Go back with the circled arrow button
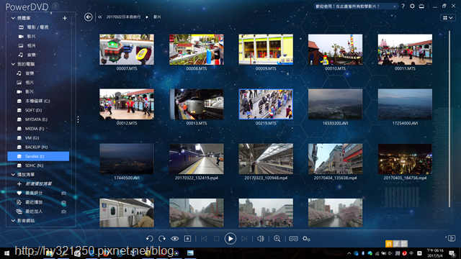Image resolution: width=461 pixels, height=259 pixels. pyautogui.click(x=88, y=17)
